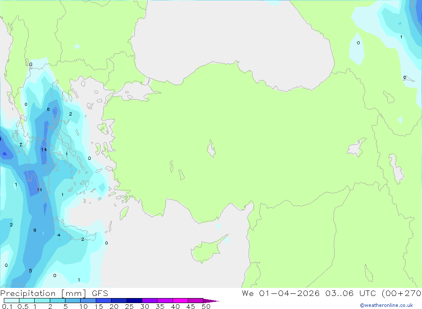Click legend scale label "0.5"
This screenshot has height=309, width=422.
click(23, 306)
